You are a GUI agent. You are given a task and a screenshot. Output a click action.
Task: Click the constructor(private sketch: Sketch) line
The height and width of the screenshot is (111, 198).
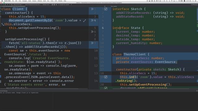tap(150, 69)
